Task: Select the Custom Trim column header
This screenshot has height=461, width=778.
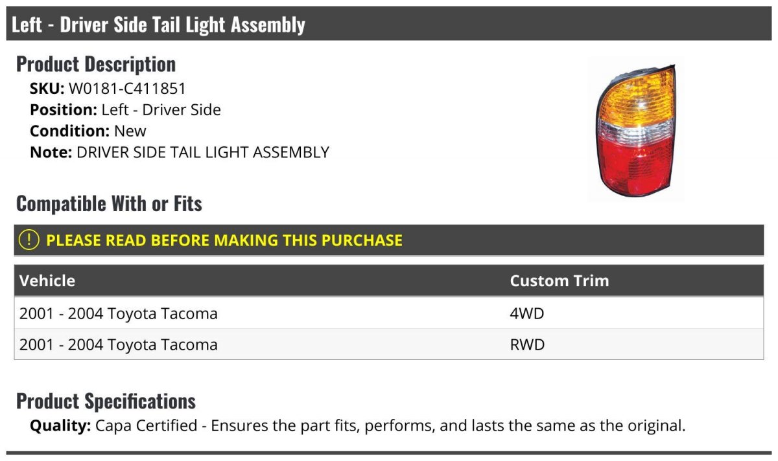Action: coord(560,281)
